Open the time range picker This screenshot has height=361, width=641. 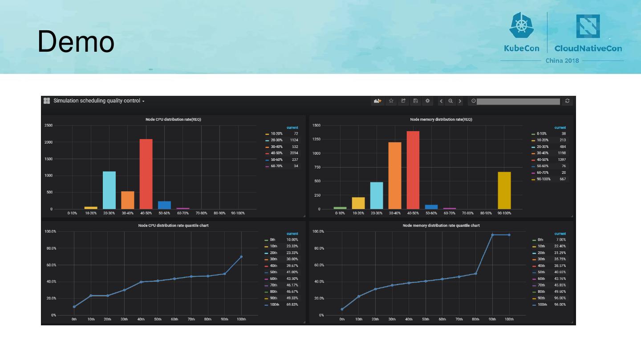tap(515, 101)
